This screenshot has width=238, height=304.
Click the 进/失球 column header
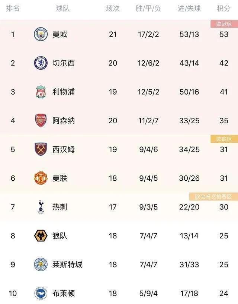189,9
